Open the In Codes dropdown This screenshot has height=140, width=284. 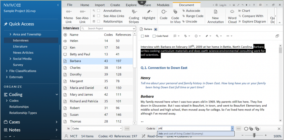[121, 129]
